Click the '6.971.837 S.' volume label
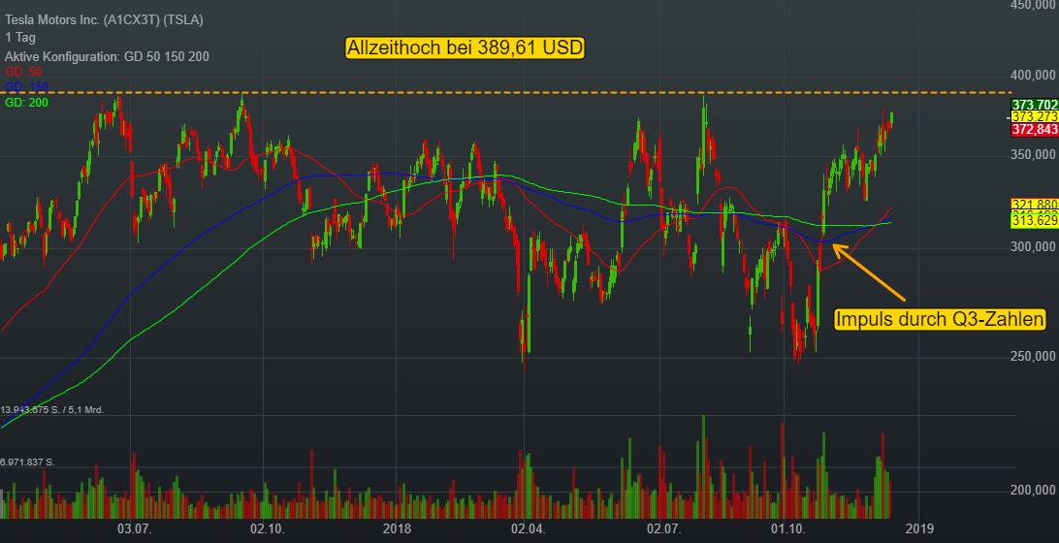Viewport: 1059px width, 543px height. tap(28, 463)
